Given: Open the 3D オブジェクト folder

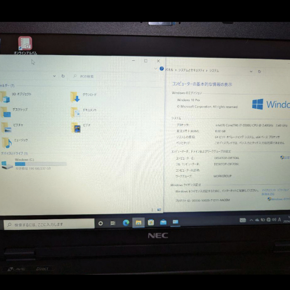Looking at the screenshot, I should 16,97.
